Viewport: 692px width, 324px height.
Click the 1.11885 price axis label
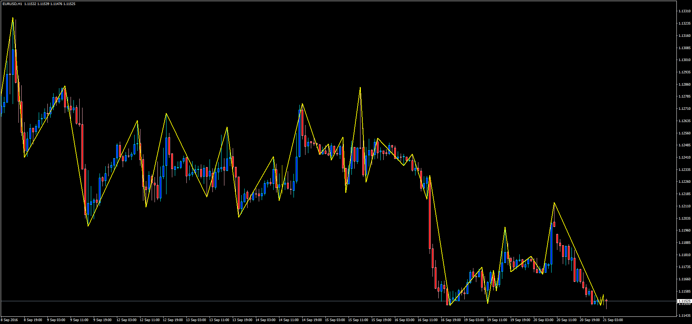(x=685, y=243)
